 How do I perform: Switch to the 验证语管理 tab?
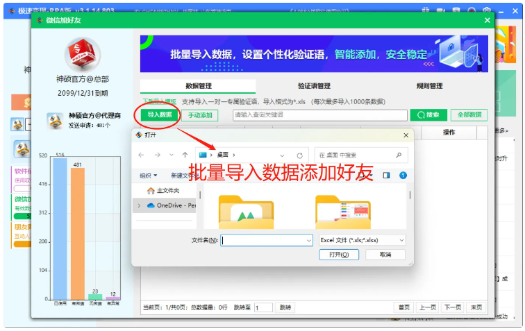(x=314, y=86)
